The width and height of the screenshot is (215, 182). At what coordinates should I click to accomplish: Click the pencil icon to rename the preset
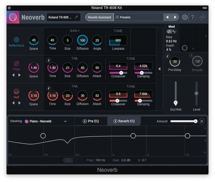[x=76, y=17]
